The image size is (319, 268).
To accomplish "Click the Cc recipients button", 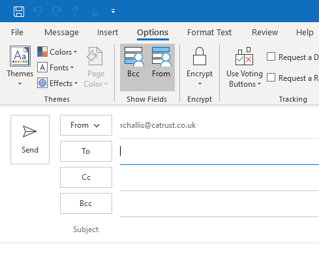I will click(86, 177).
